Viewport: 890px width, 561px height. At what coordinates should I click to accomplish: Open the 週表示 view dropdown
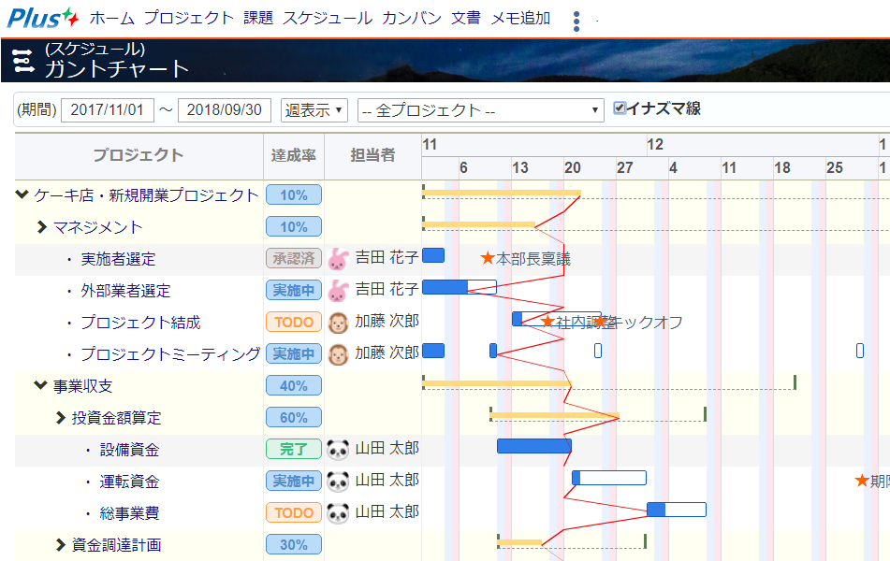[x=314, y=110]
